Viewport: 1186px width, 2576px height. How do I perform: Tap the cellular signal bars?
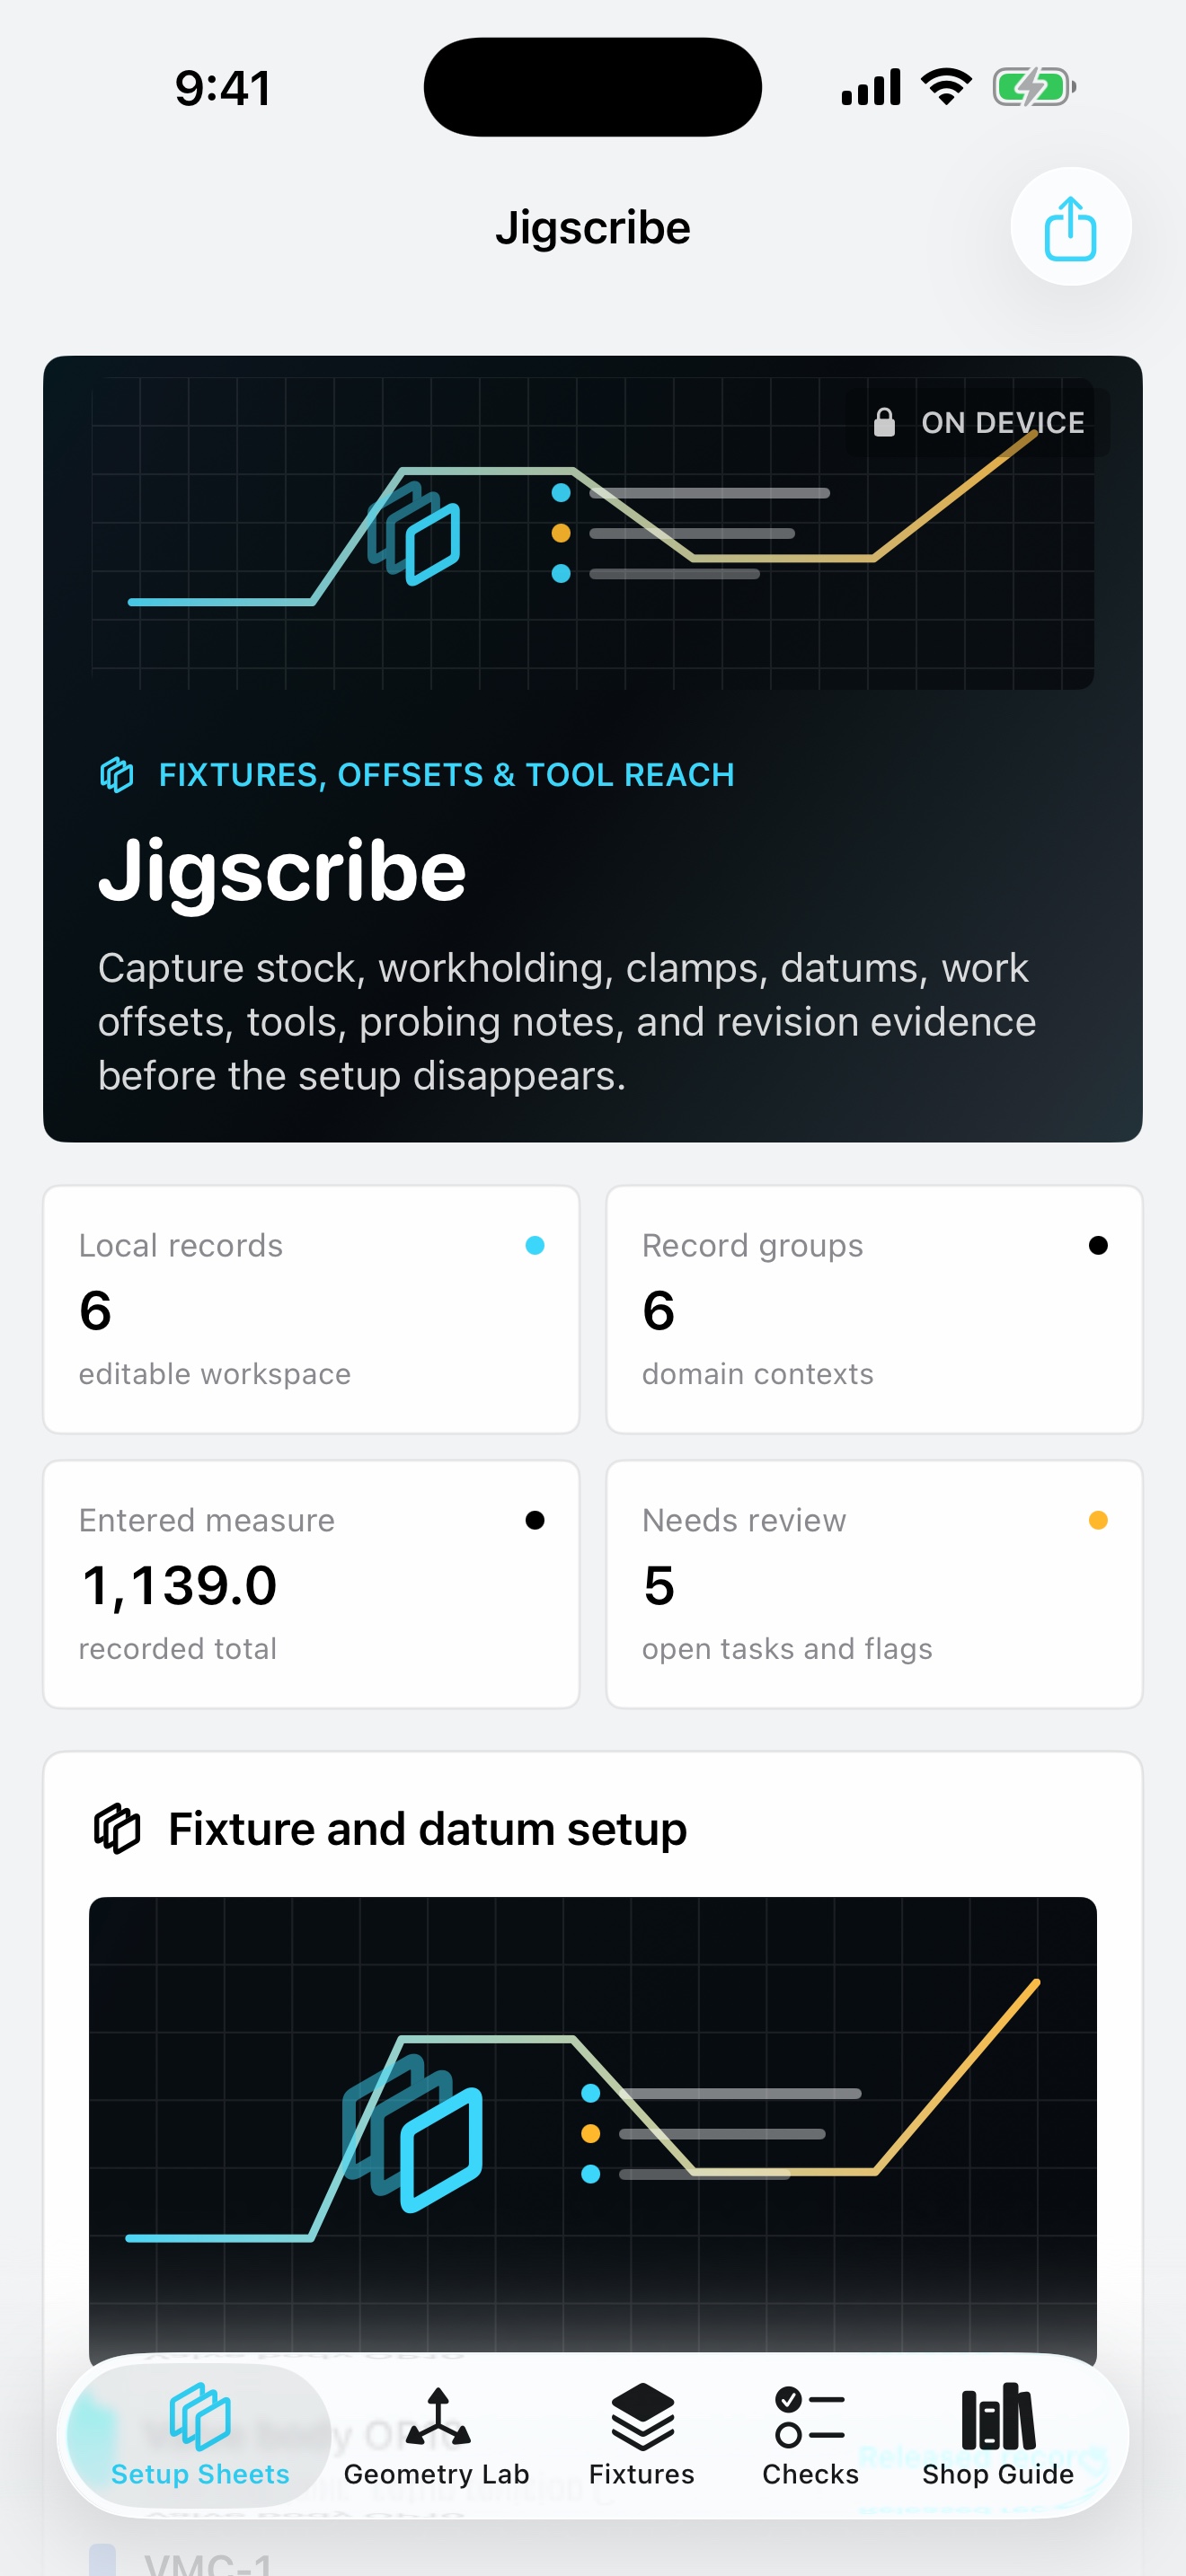tap(871, 87)
